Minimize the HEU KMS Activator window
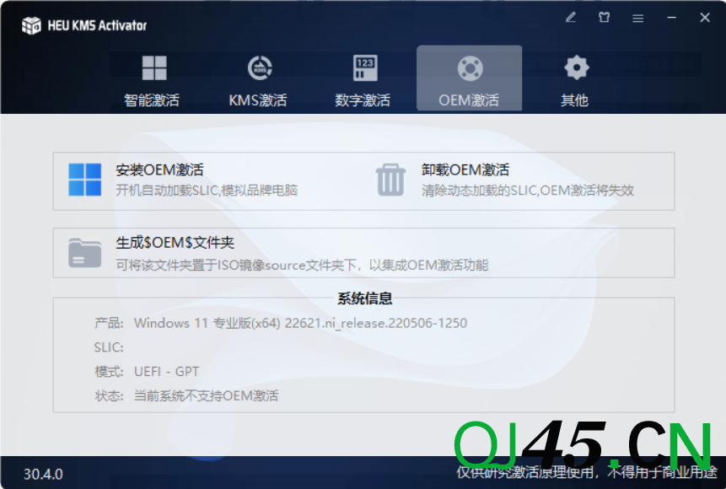 click(671, 18)
